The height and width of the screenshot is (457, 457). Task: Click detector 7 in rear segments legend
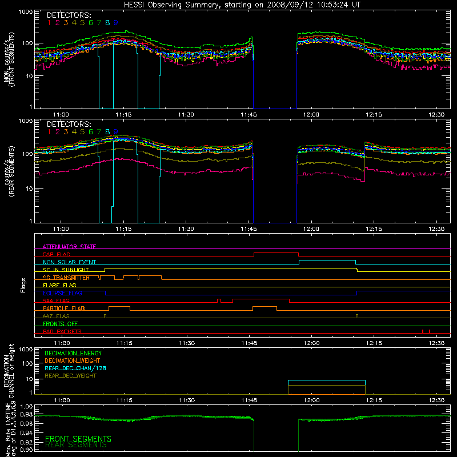[99, 132]
